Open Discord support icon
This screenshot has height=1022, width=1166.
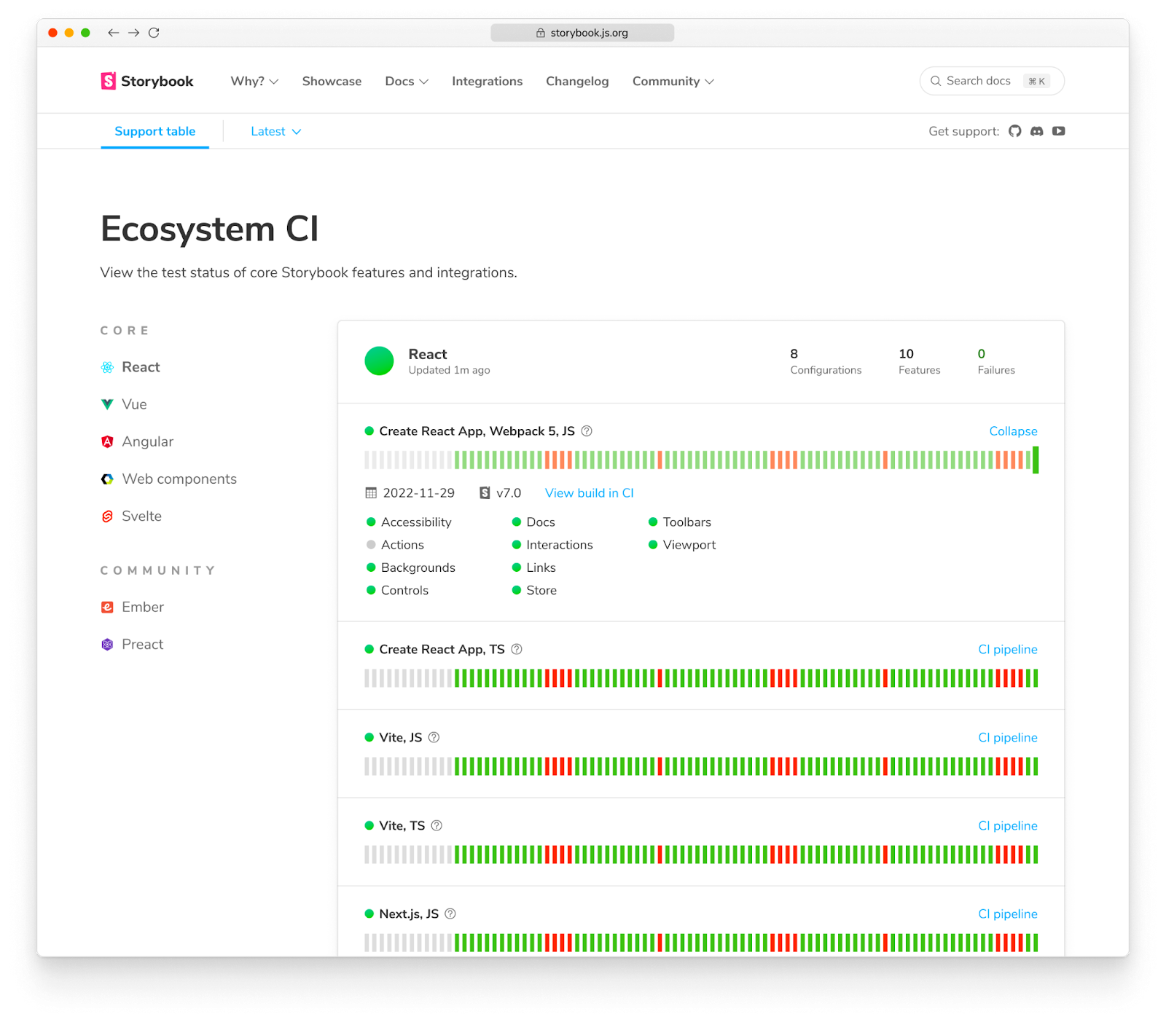(x=1036, y=131)
